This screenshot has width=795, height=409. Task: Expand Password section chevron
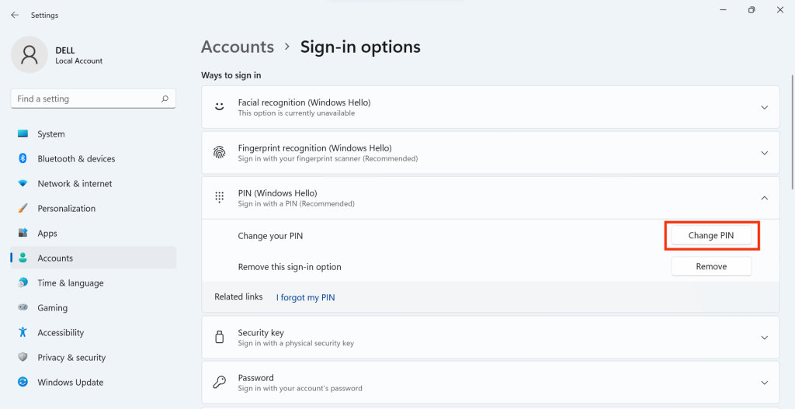click(x=765, y=383)
